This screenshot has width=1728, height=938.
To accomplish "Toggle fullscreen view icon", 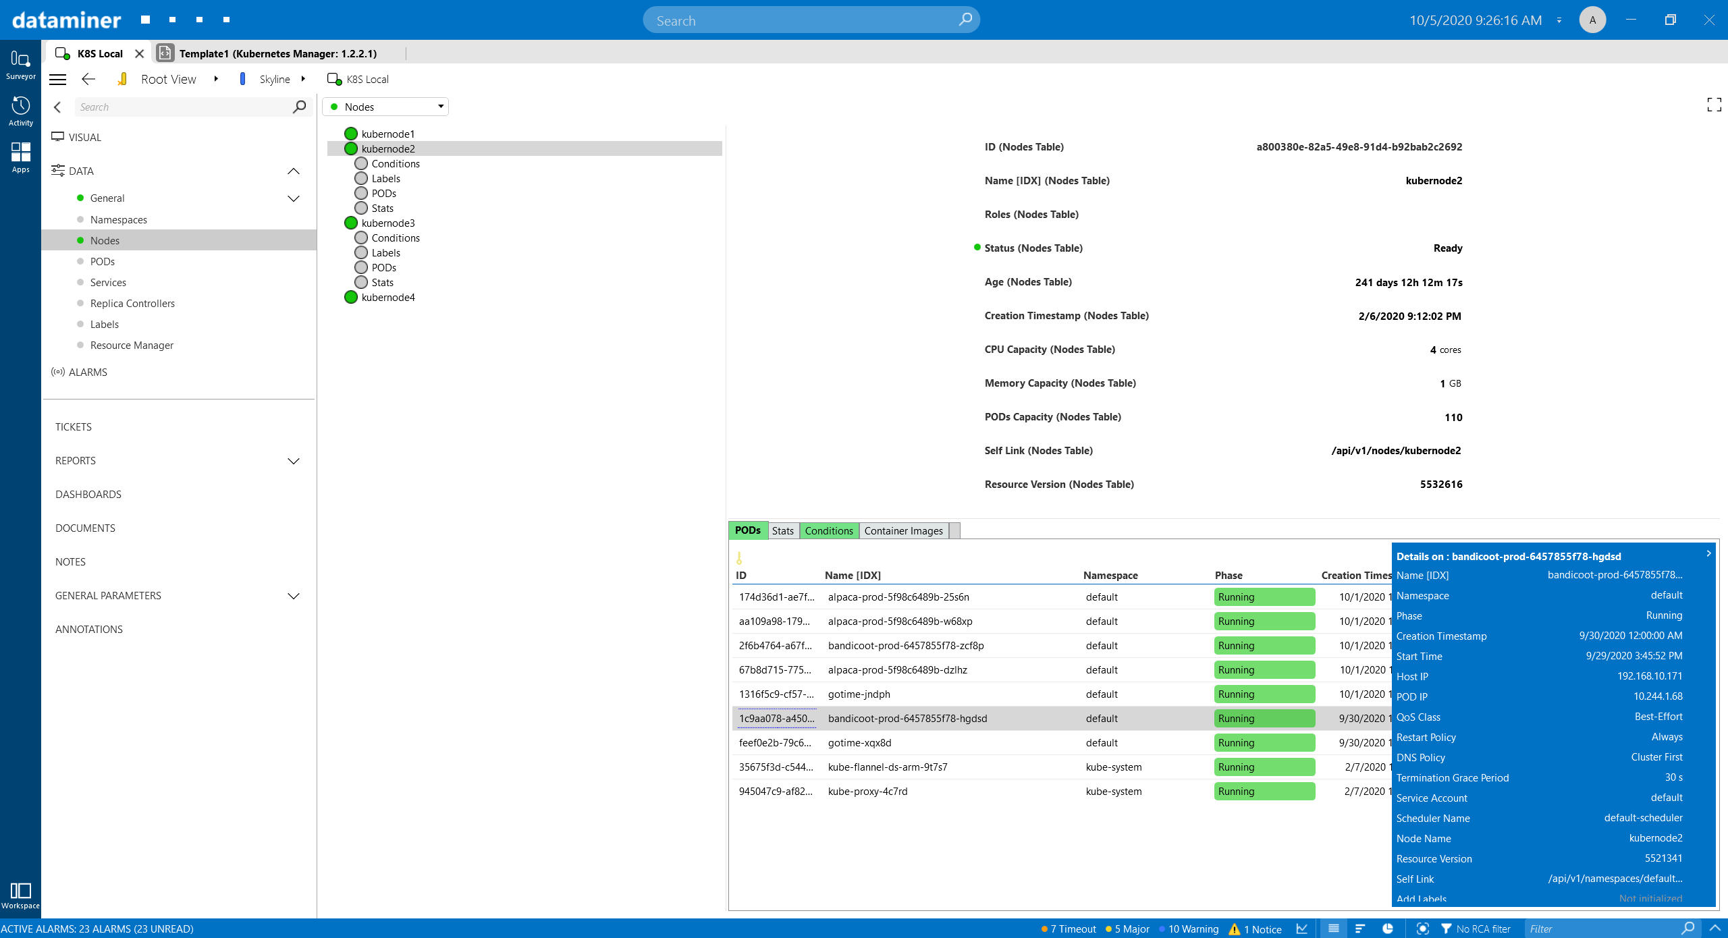I will pos(1714,105).
